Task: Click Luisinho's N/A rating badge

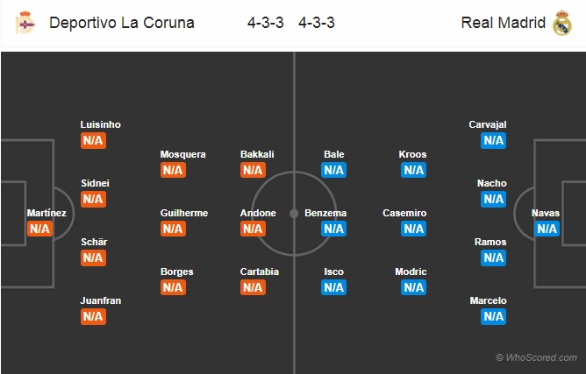Action: [x=93, y=141]
